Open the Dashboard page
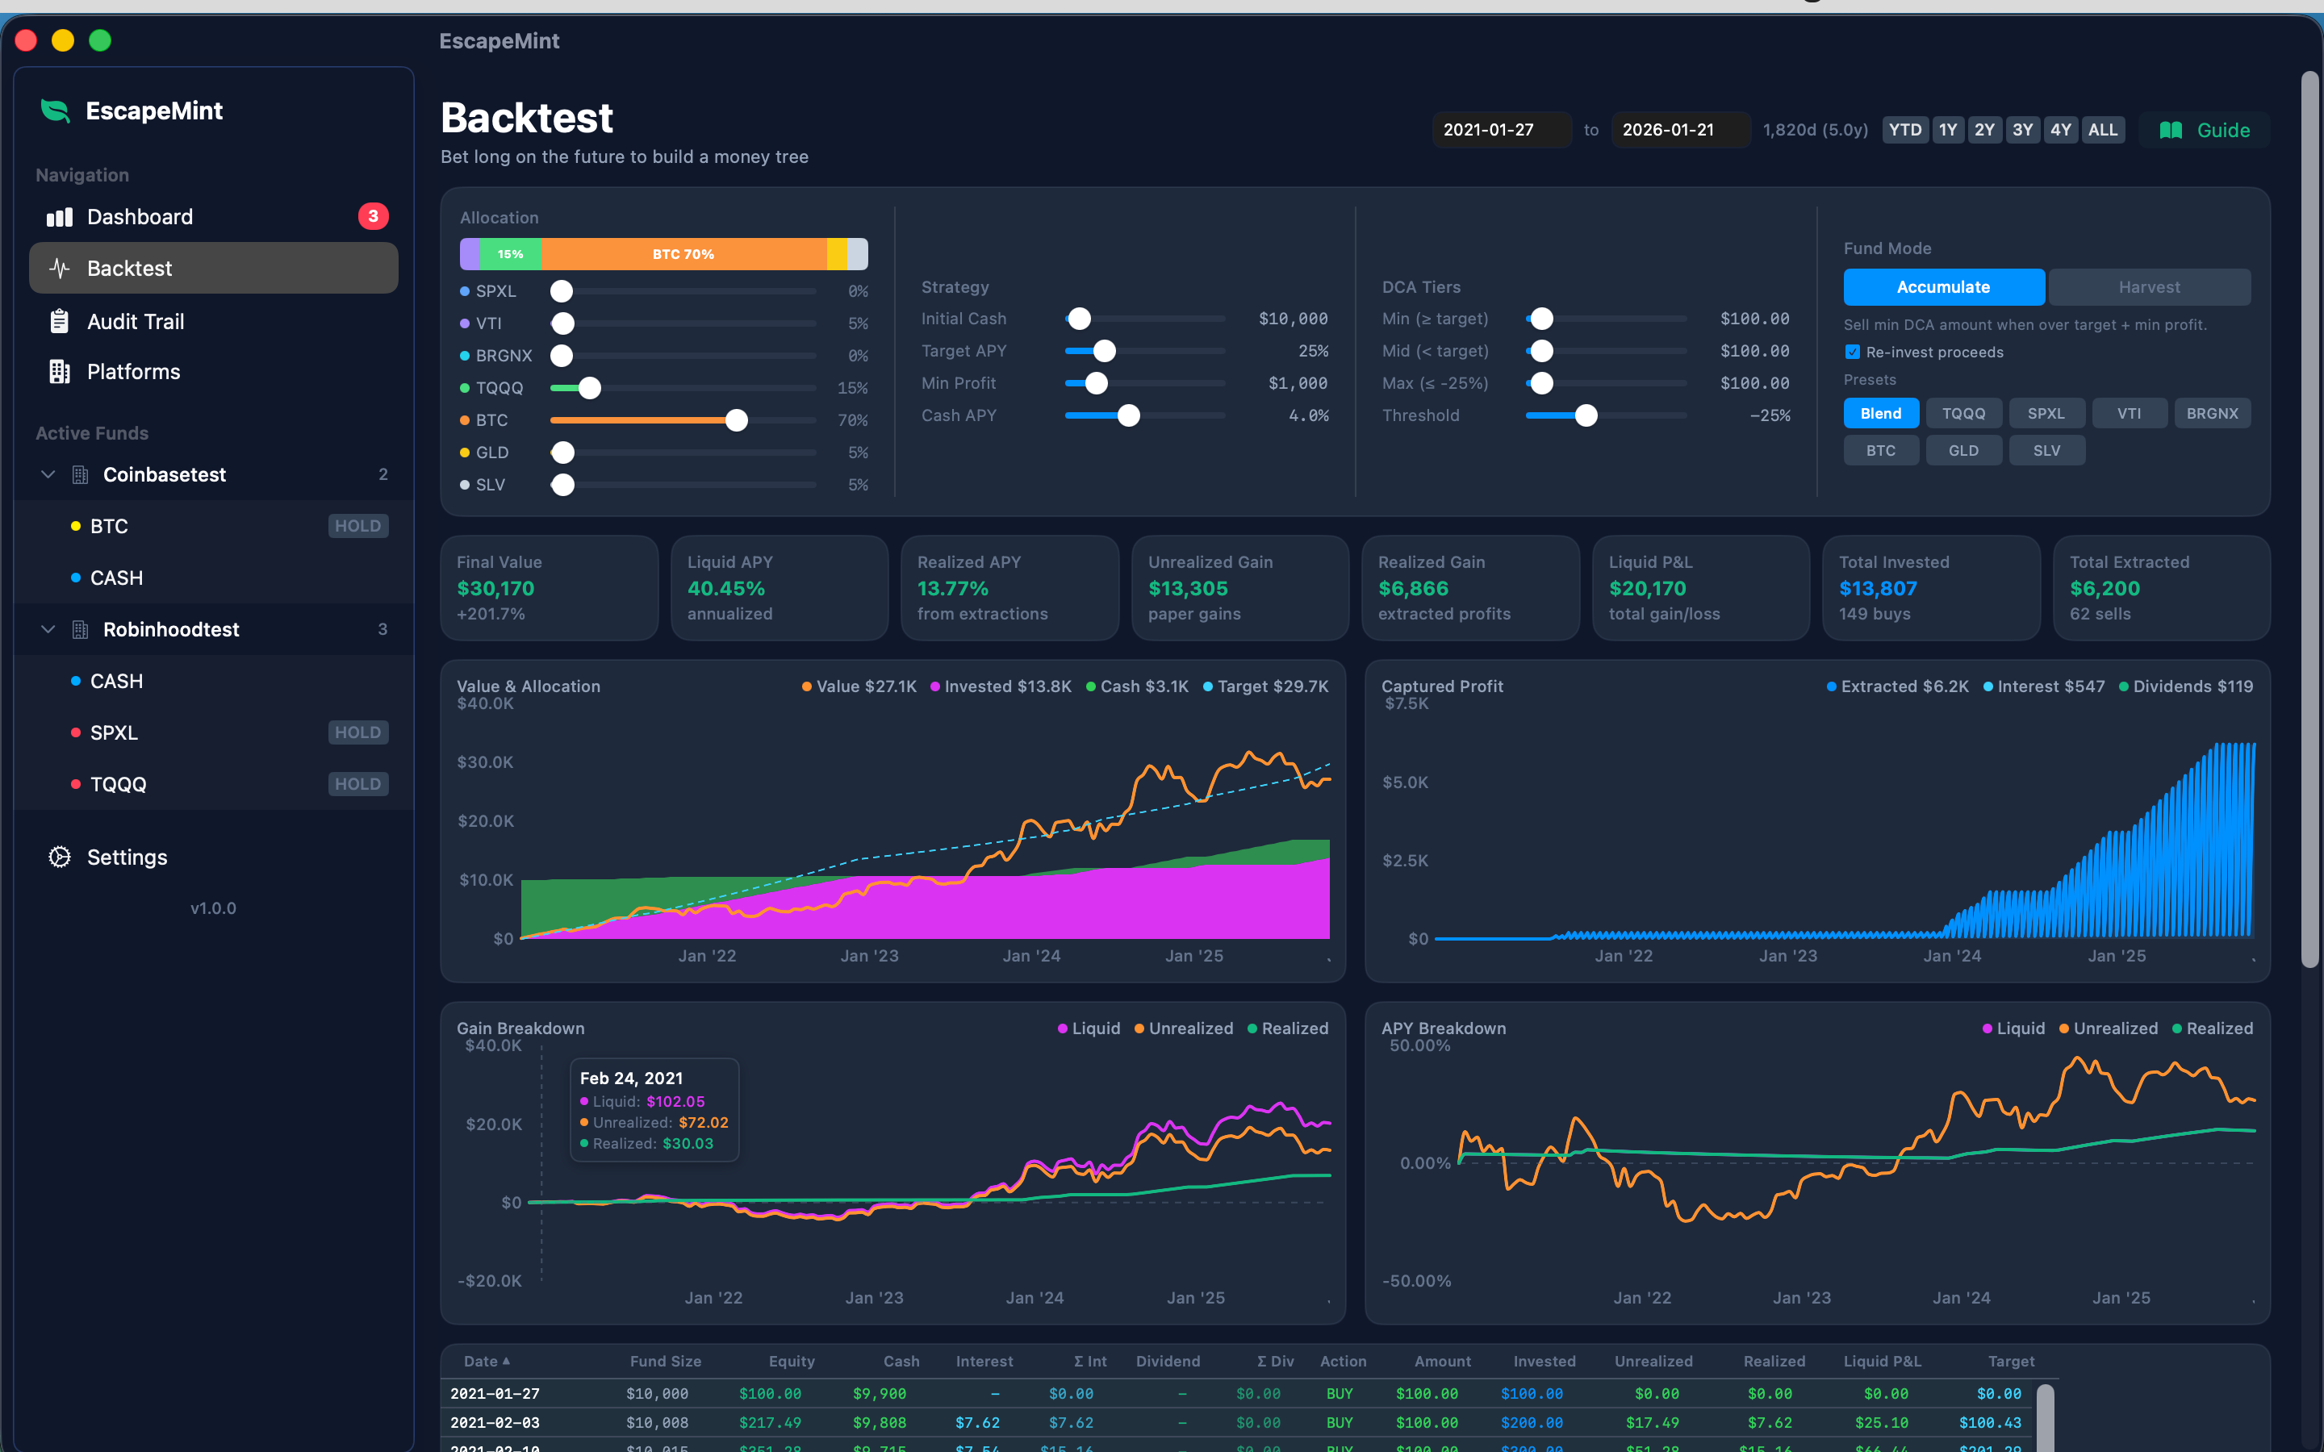 (213, 217)
